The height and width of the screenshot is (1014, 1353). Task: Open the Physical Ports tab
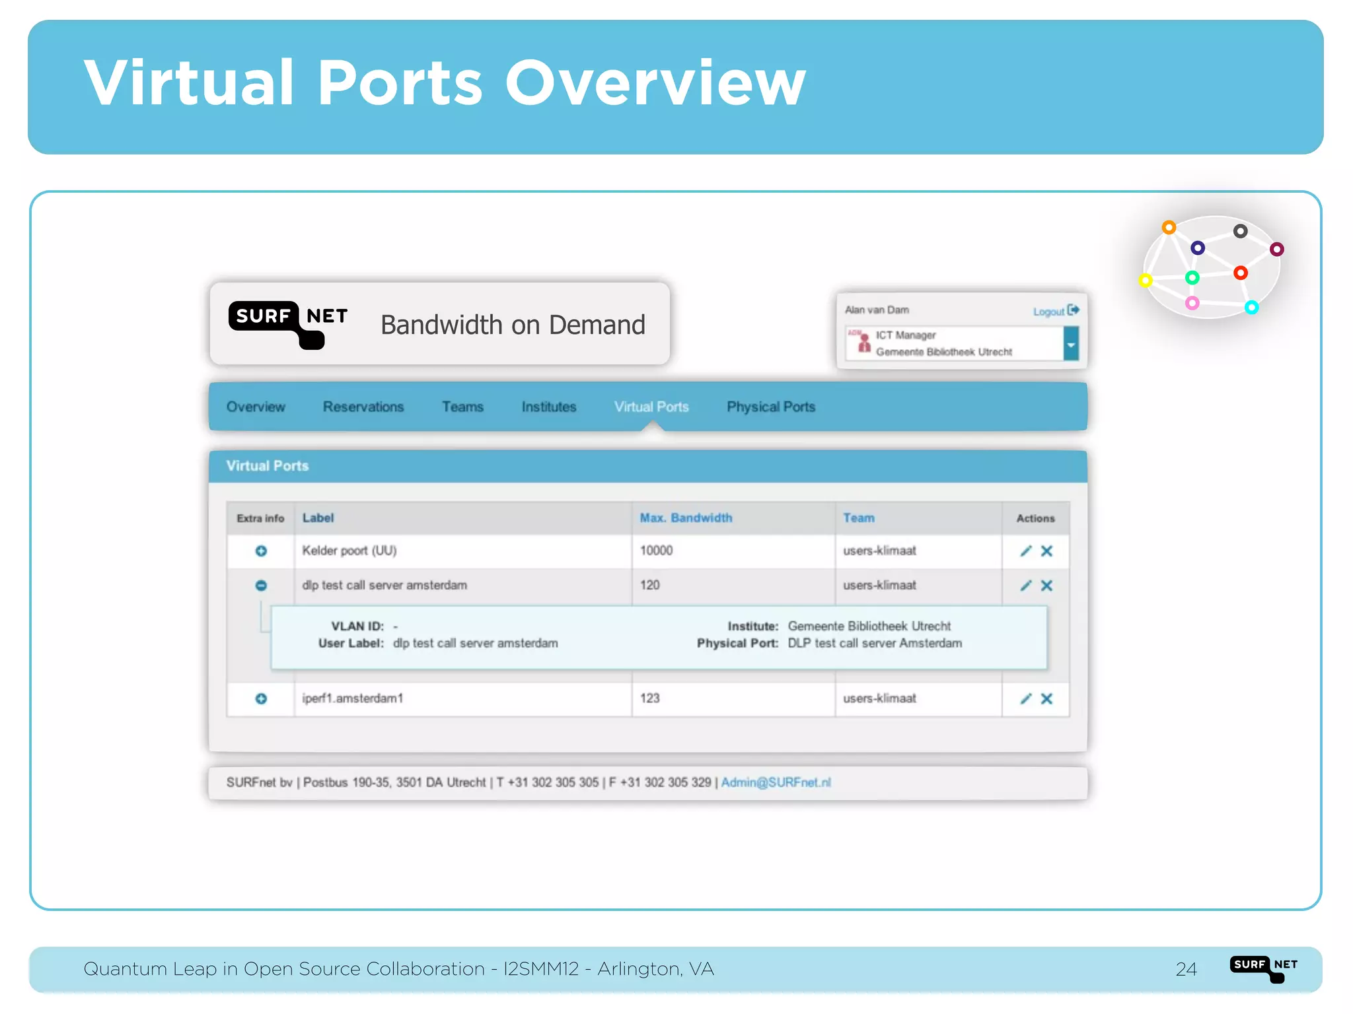771,407
